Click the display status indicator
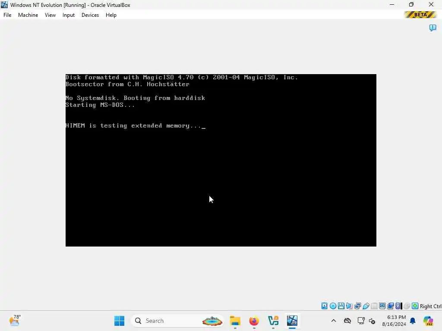This screenshot has height=331, width=442. point(382,306)
